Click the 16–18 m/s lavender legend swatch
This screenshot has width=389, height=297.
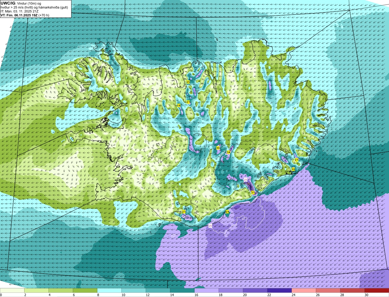(207, 290)
